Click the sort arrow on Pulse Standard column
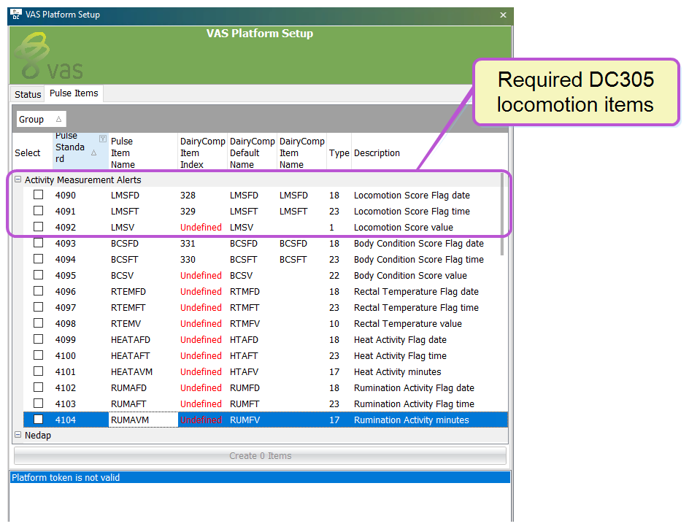 [93, 153]
